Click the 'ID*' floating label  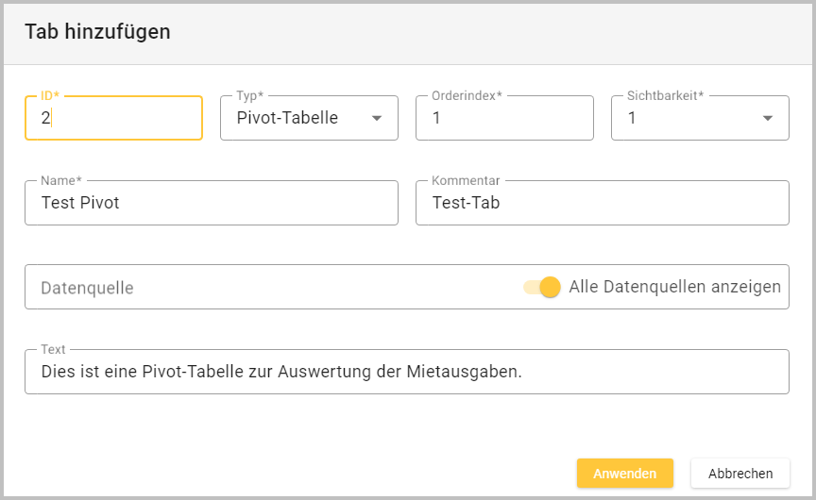click(50, 96)
